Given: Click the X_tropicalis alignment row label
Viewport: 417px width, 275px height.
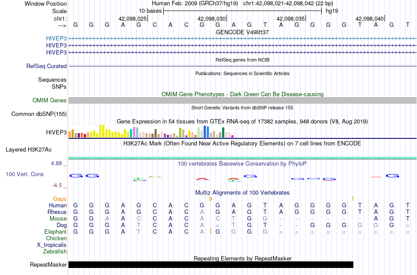Looking at the screenshot, I should pos(52,245).
